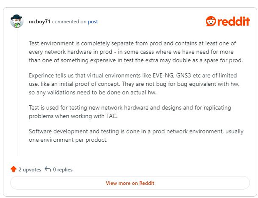Image resolution: width=258 pixels, height=198 pixels.
Task: Click the vertical thread line below the avatar
Action: coord(17,92)
